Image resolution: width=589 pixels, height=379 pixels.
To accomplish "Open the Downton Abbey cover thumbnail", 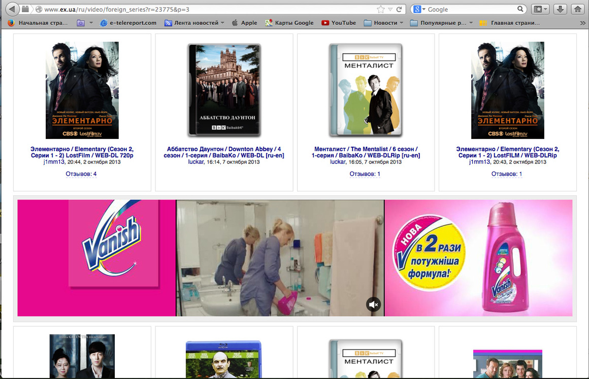I will click(x=224, y=90).
